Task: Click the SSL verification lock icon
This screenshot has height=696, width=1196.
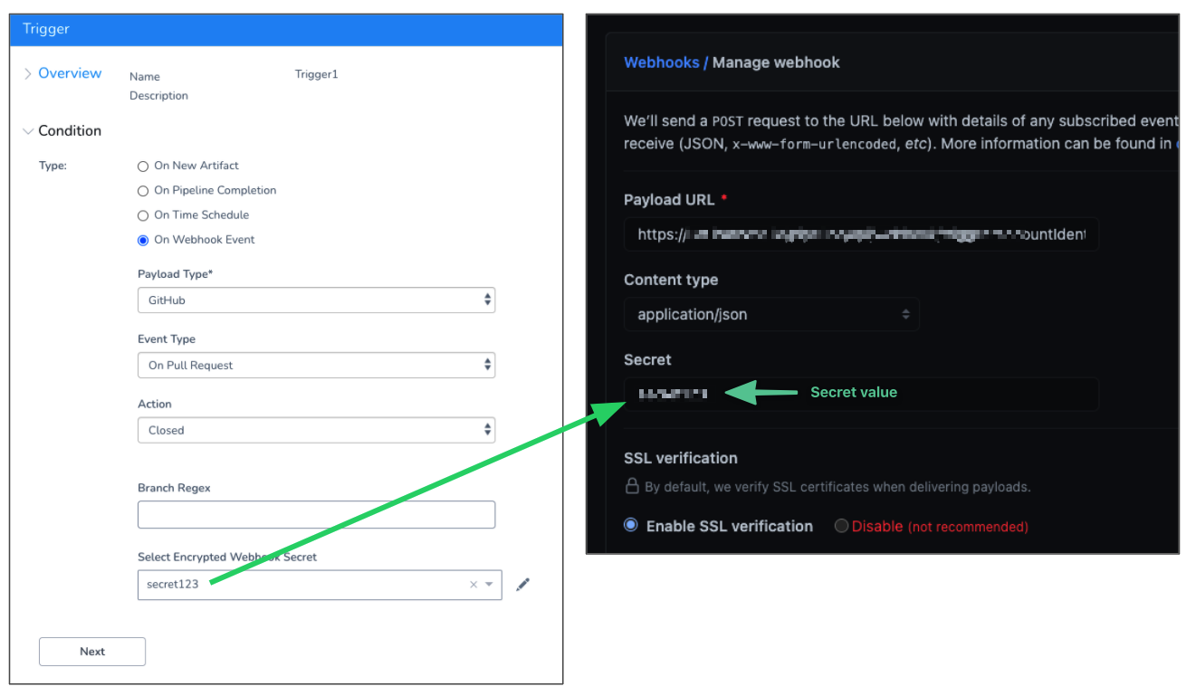Action: click(632, 486)
